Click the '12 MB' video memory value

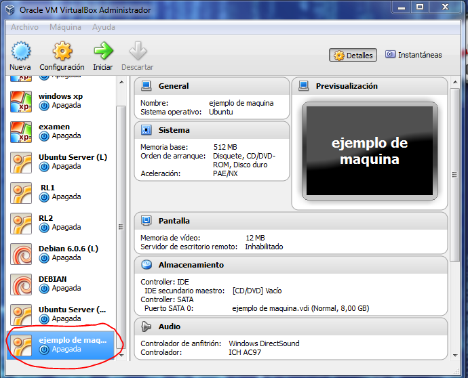(x=255, y=238)
